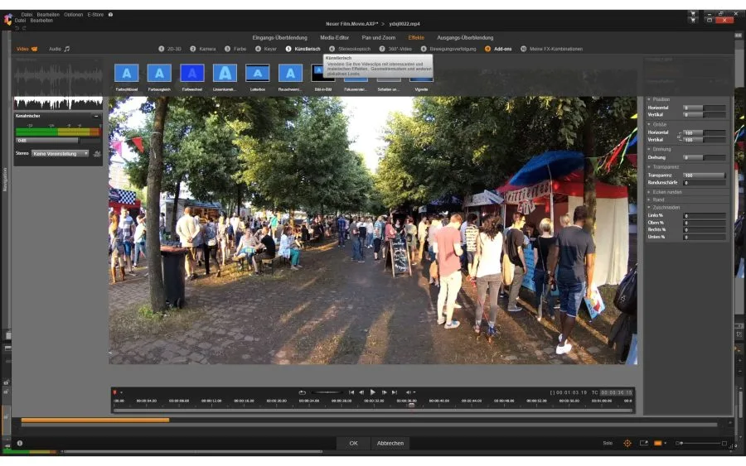Switch to the Video mode
This screenshot has height=466, width=746.
(x=27, y=49)
